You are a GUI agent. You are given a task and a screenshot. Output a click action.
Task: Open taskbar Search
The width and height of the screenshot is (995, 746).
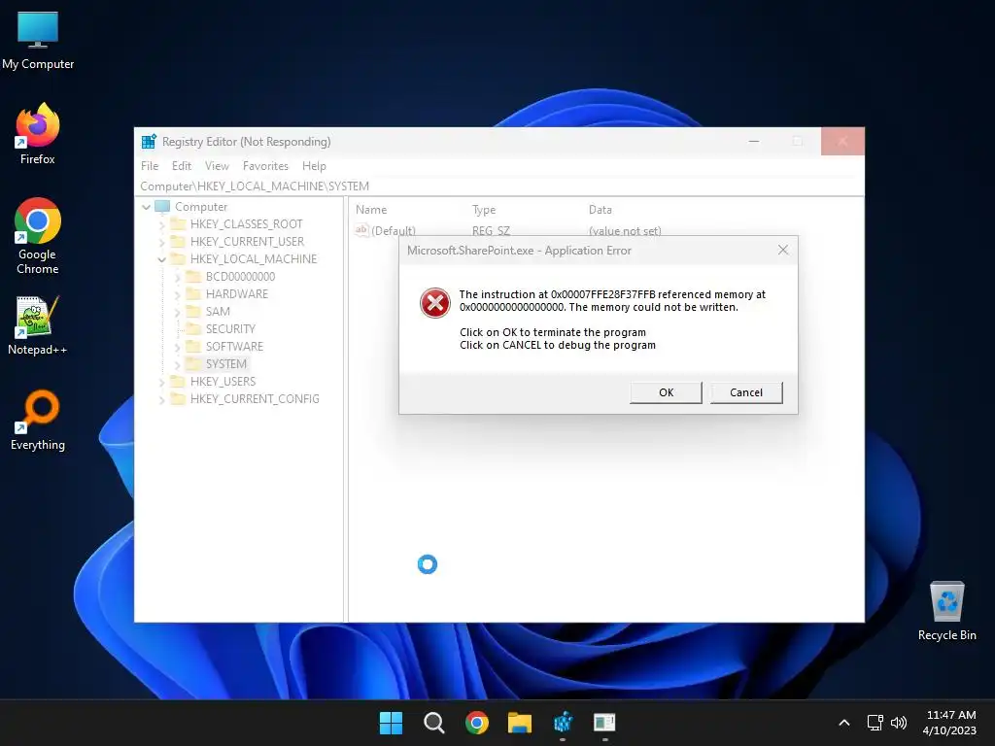coord(434,723)
